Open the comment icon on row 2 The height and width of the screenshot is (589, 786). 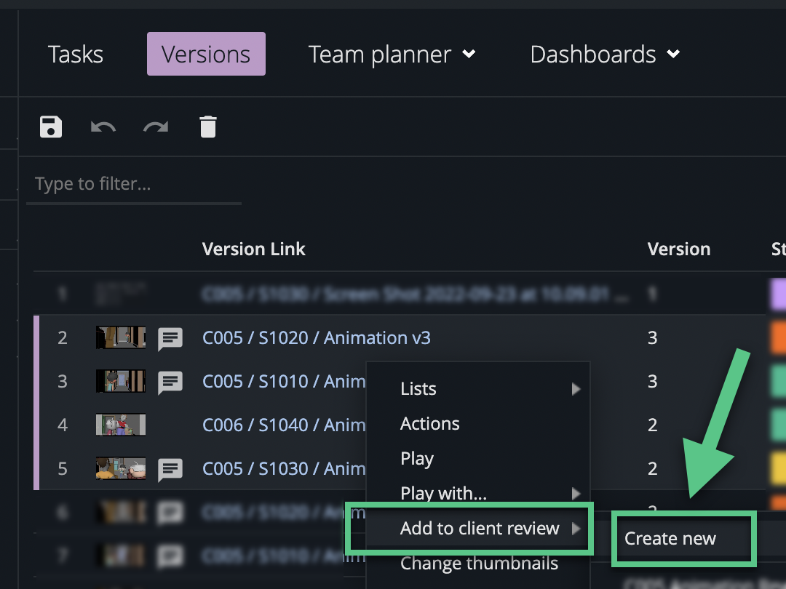coord(170,339)
